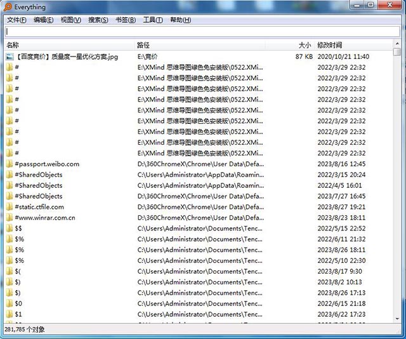The image size is (406, 339).
Task: Select the 【百度竞价】质量度一星优化方案.jpg file name
Action: (x=67, y=56)
